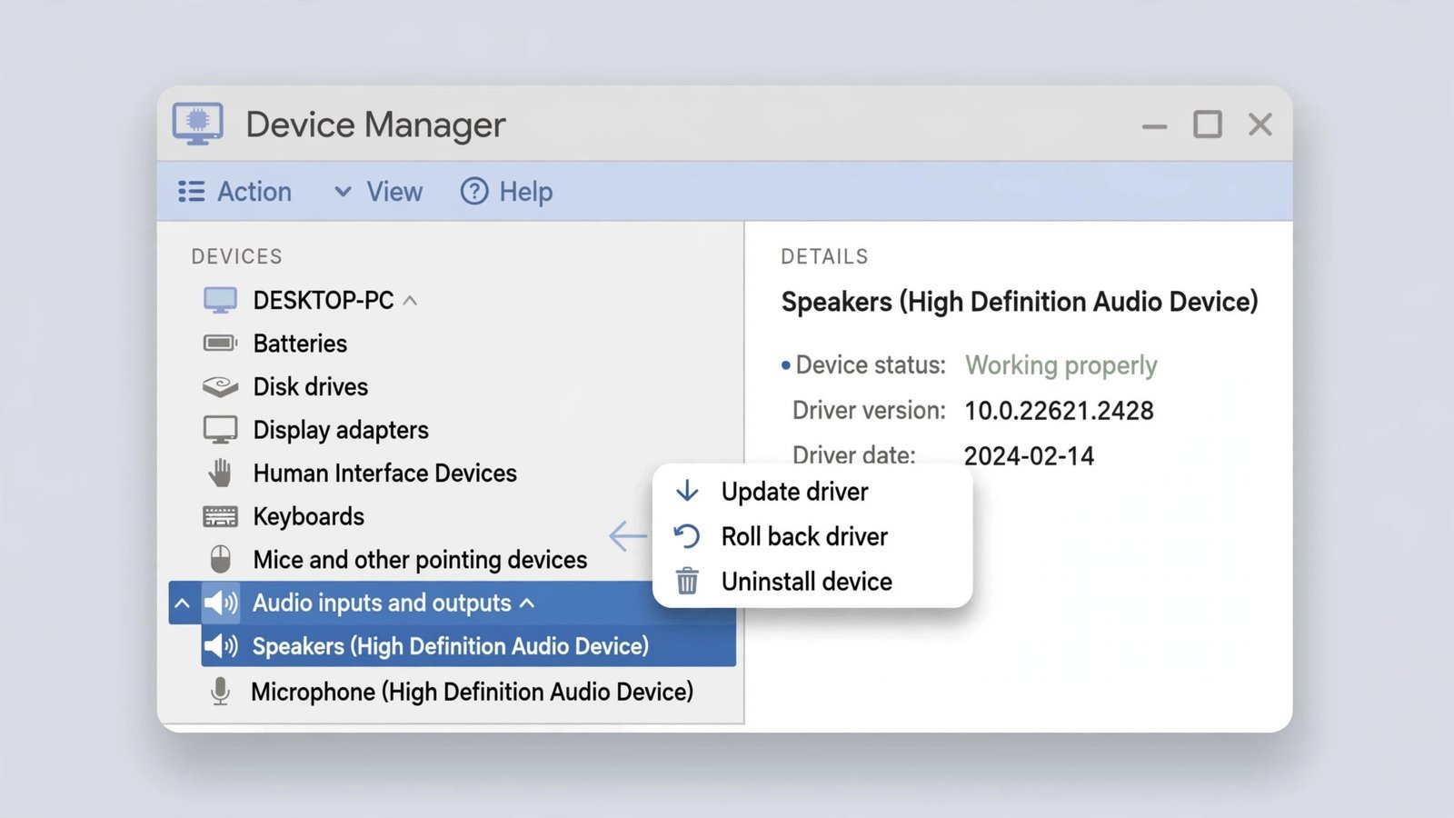Click the driver date 2024-02-14 value
The image size is (1454, 818).
(1029, 455)
